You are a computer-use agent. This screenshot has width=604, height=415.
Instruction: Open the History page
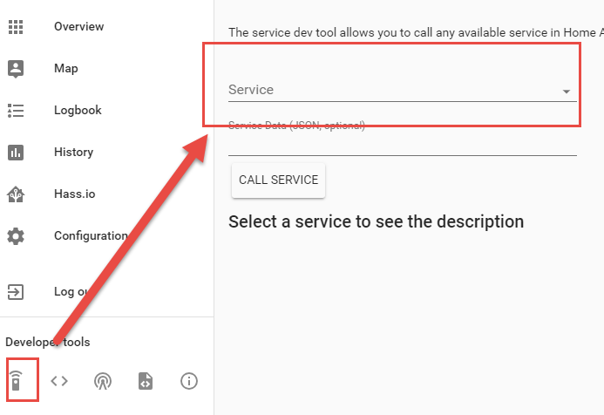[73, 153]
